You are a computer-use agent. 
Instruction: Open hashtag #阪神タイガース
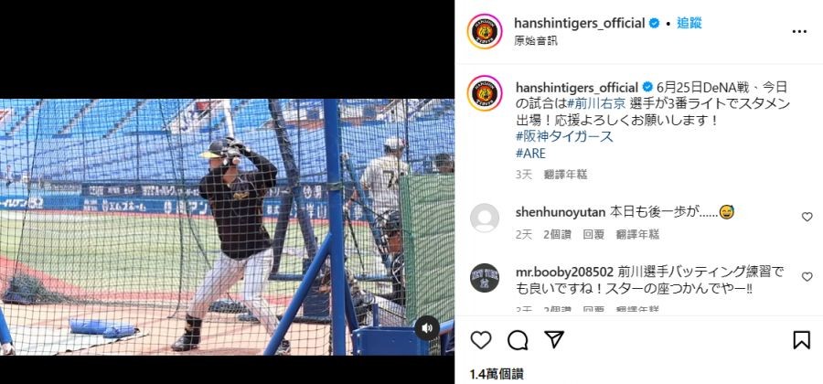pos(564,137)
